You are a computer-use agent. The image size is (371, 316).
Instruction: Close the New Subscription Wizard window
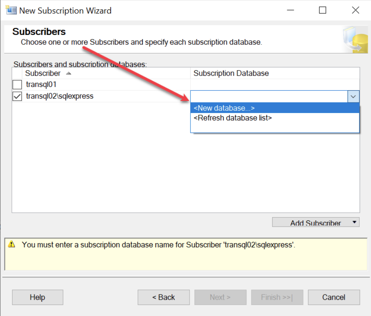pos(356,10)
